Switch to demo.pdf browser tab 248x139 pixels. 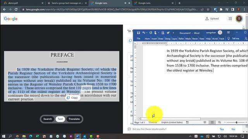point(23,3)
